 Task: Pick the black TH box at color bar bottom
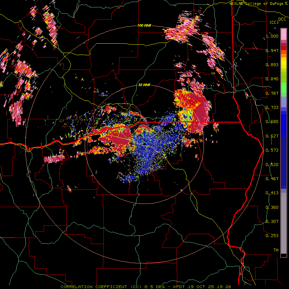pos(284,255)
